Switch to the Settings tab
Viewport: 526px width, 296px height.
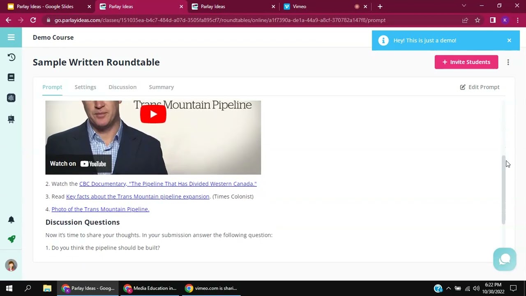(x=85, y=87)
